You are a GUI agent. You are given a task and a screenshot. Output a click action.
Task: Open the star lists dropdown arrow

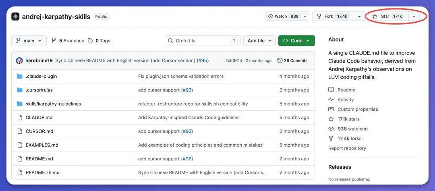tap(414, 17)
